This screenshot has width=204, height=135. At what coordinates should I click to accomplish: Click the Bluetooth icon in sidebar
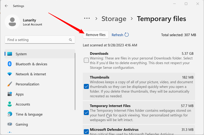pyautogui.click(x=10, y=64)
